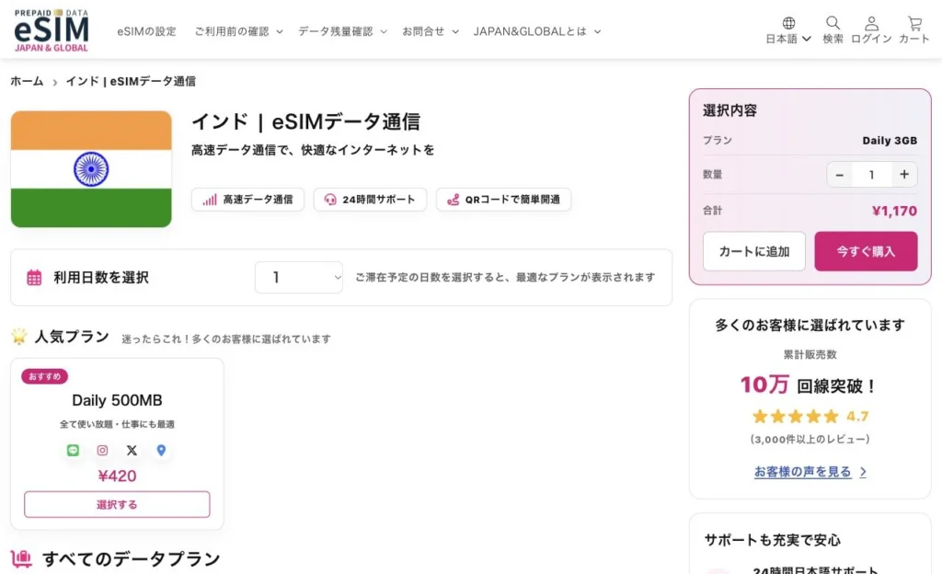The image size is (942, 574).
Task: Click the インド | eSIMデータ通信 breadcrumb
Action: tap(131, 81)
